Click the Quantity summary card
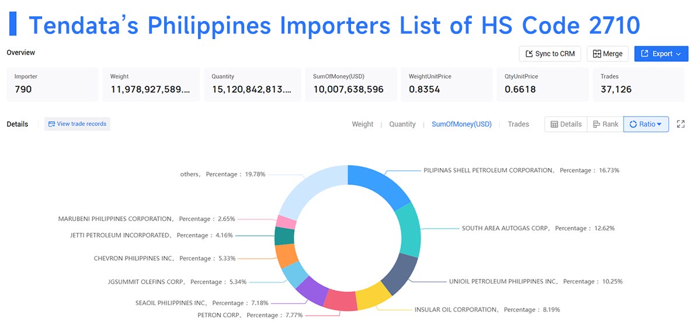 coord(252,84)
